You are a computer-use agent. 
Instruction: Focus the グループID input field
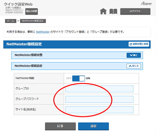point(99,89)
